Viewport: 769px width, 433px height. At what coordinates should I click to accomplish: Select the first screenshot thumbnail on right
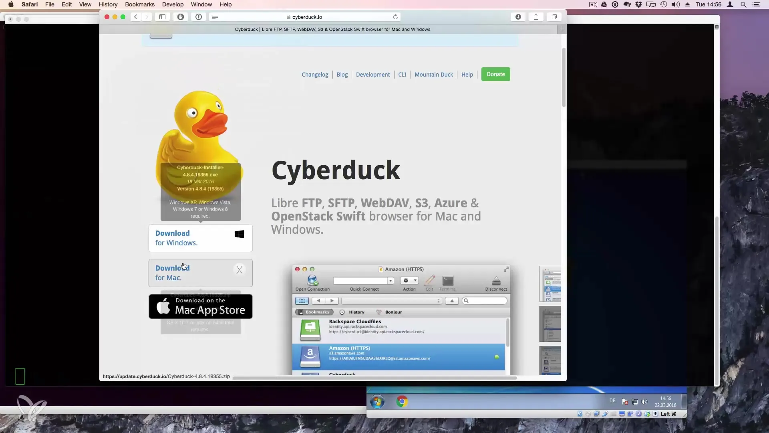[x=550, y=284]
